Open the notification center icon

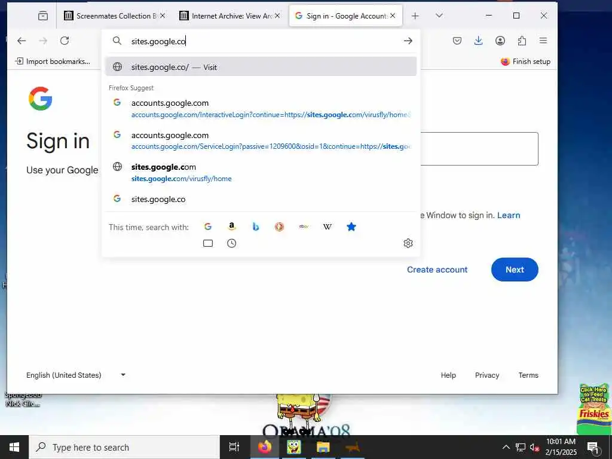[x=593, y=447]
